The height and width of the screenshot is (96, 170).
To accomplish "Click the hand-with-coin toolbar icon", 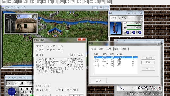I will (67, 2).
